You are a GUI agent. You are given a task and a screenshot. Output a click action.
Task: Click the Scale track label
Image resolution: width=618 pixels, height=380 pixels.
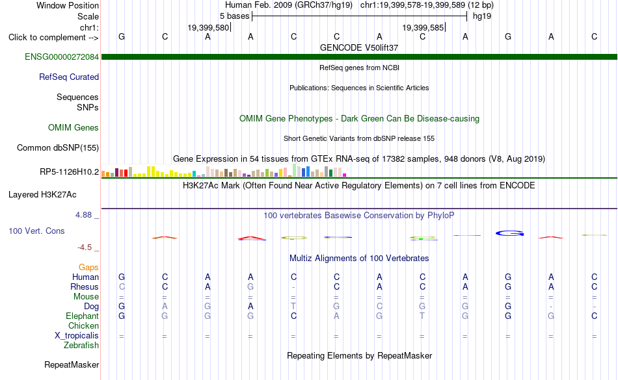(88, 16)
